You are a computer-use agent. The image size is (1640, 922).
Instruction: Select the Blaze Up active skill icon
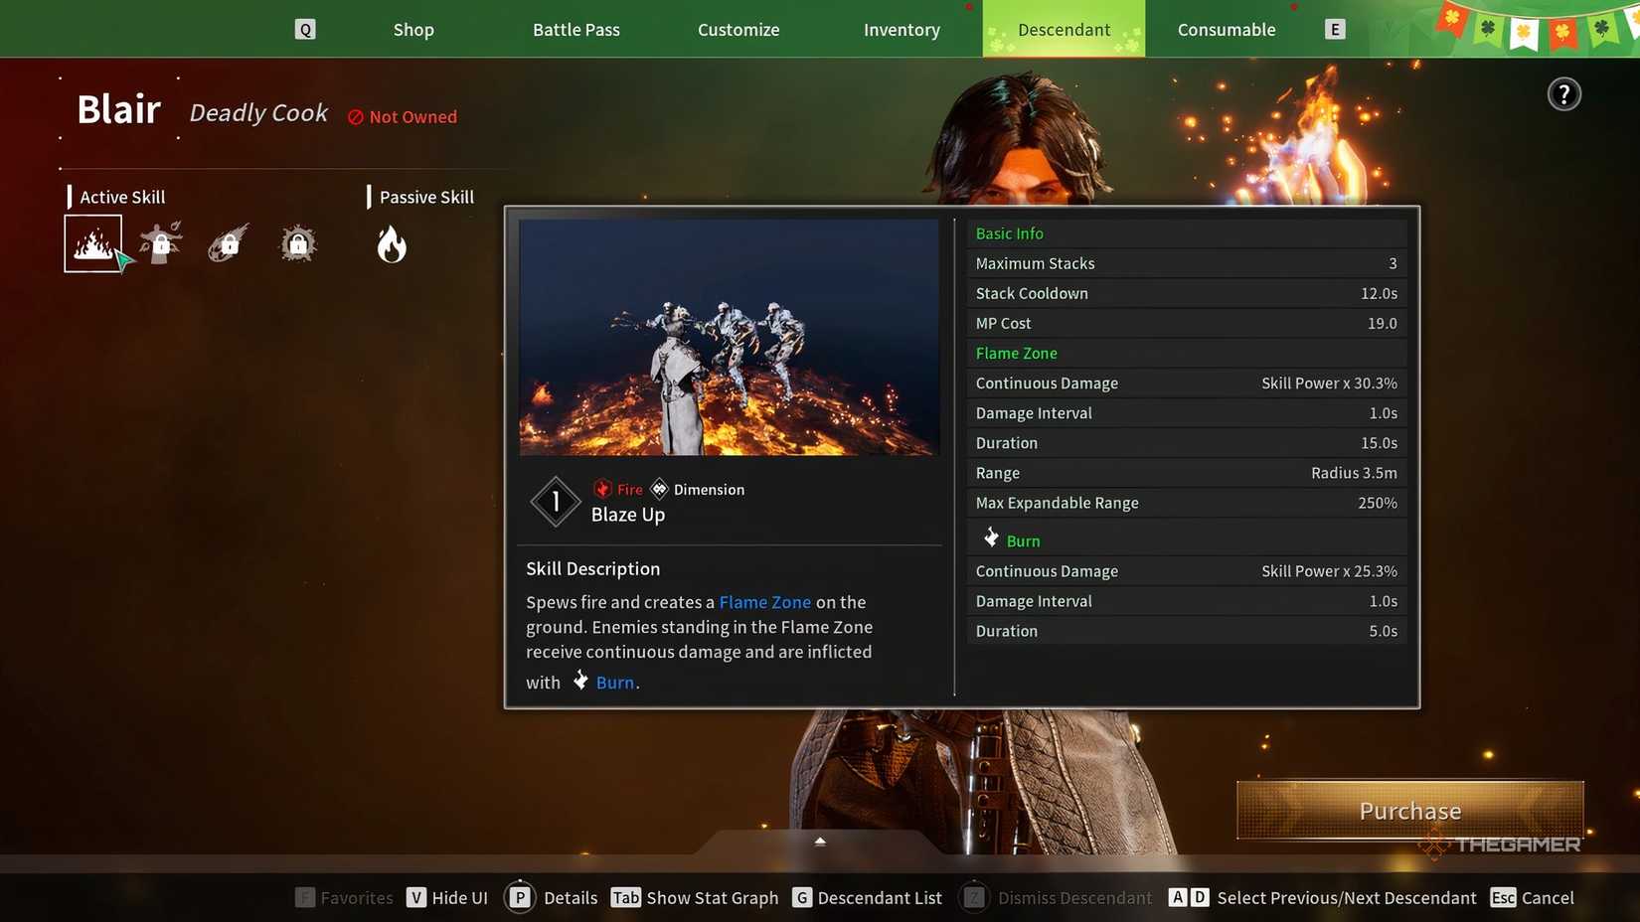pyautogui.click(x=93, y=243)
